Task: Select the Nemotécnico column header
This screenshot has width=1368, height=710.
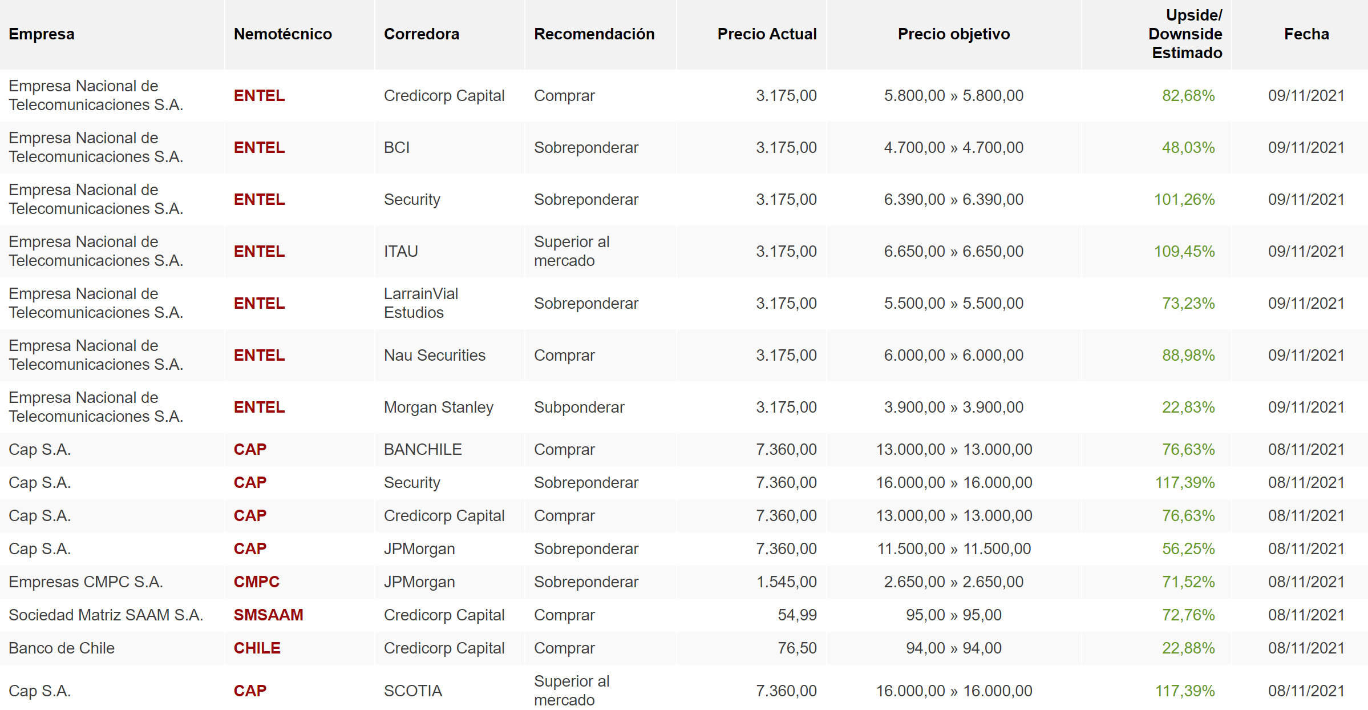Action: (x=282, y=34)
